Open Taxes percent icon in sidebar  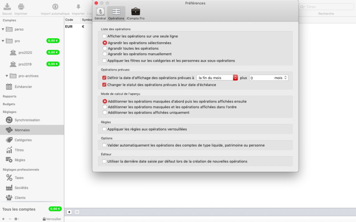coord(9,178)
